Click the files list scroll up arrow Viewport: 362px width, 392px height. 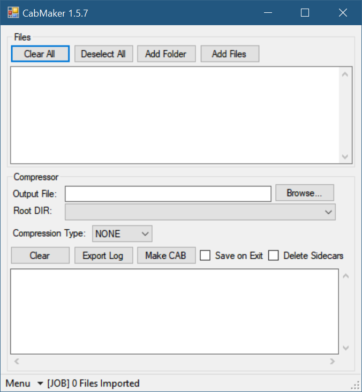click(x=345, y=74)
